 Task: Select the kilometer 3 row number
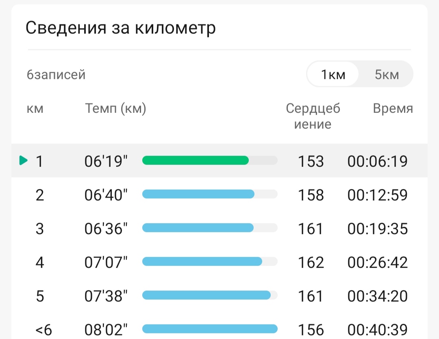tap(39, 229)
